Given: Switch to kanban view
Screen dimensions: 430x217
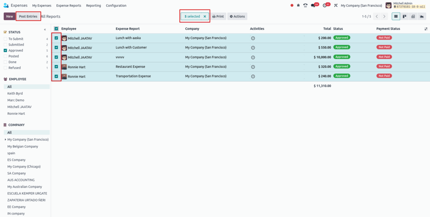Looking at the screenshot, I should click(404, 16).
